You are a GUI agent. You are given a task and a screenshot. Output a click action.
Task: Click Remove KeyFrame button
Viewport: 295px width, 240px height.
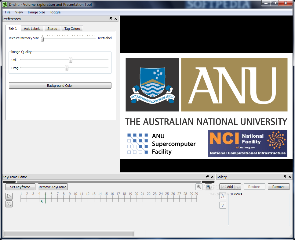[53, 187]
